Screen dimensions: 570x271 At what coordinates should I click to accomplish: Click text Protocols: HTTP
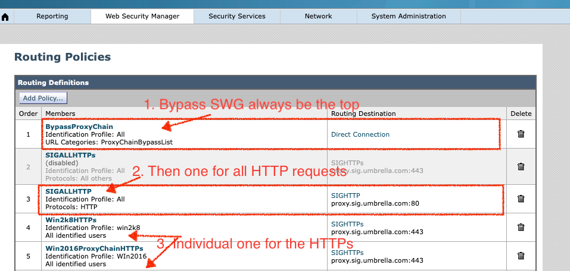coord(71,207)
